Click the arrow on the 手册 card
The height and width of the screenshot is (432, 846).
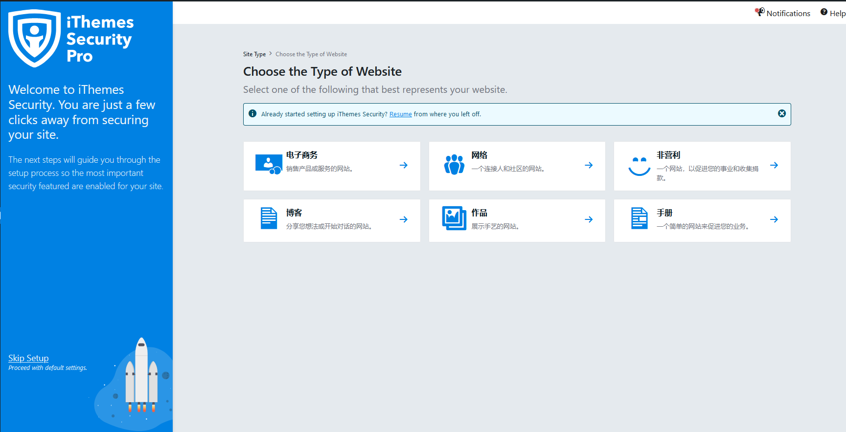pyautogui.click(x=774, y=219)
